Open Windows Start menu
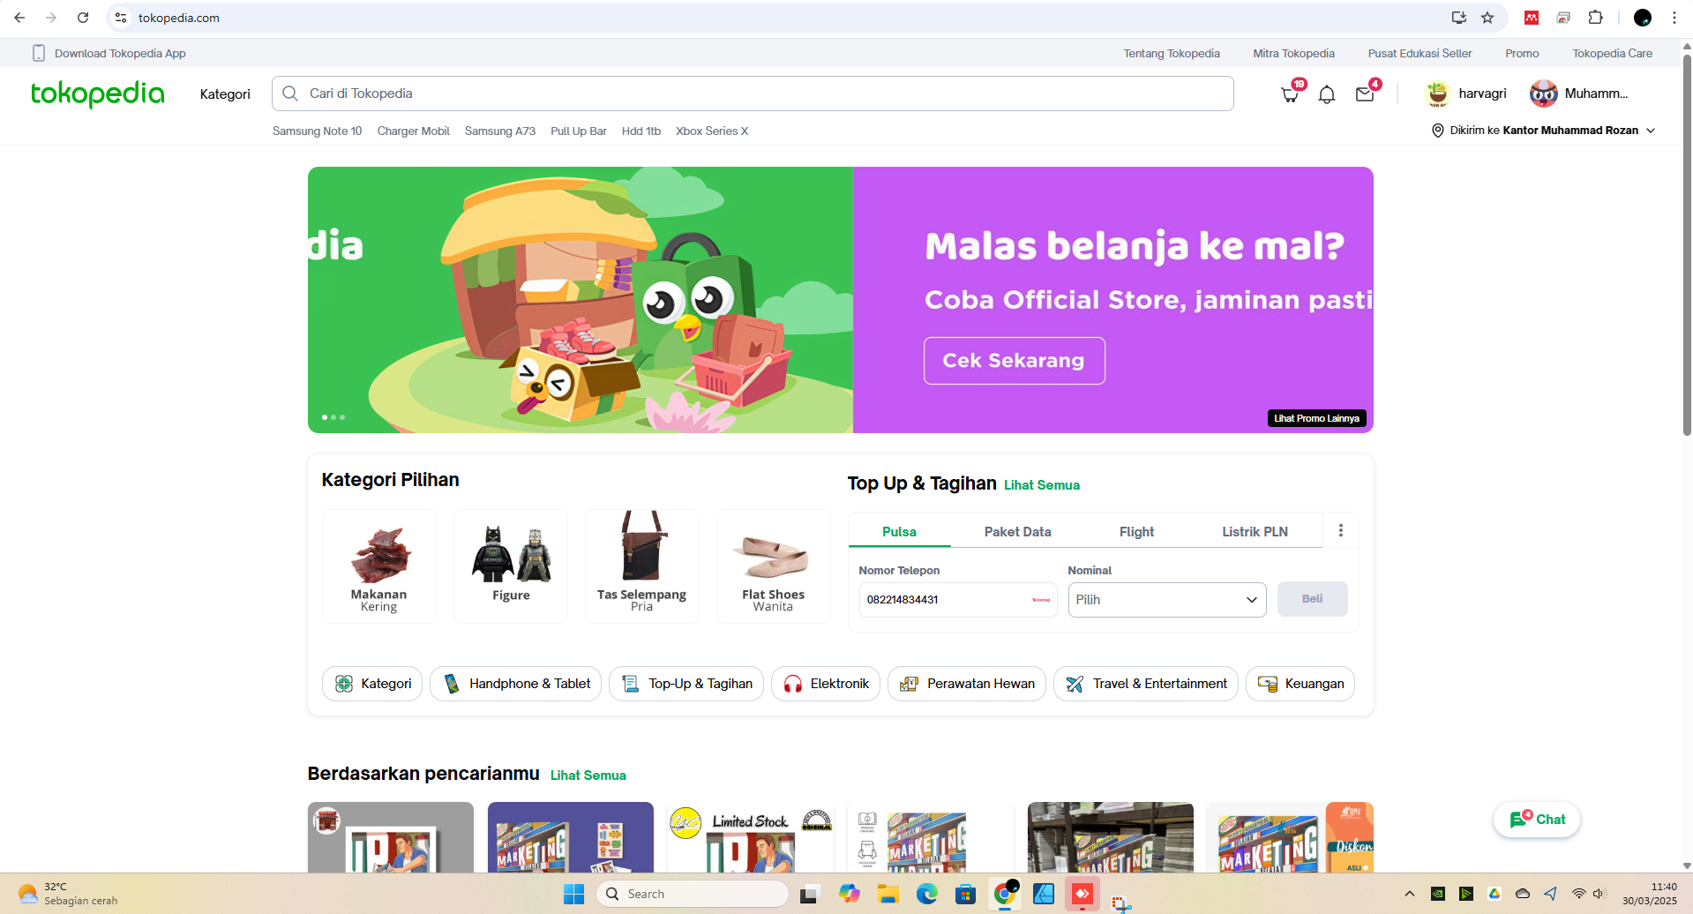1693x914 pixels. click(x=574, y=895)
